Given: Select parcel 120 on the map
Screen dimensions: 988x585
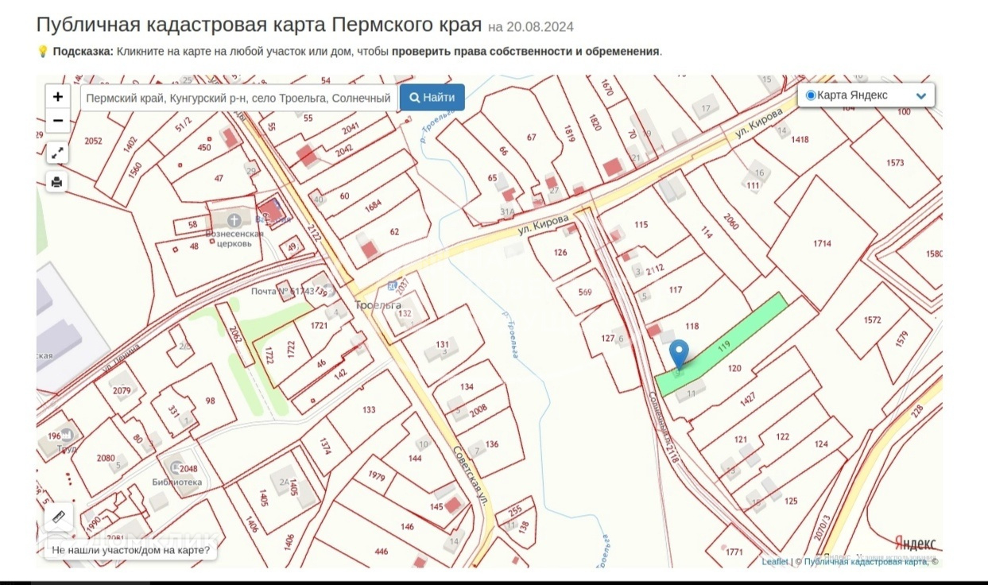Looking at the screenshot, I should pyautogui.click(x=734, y=368).
